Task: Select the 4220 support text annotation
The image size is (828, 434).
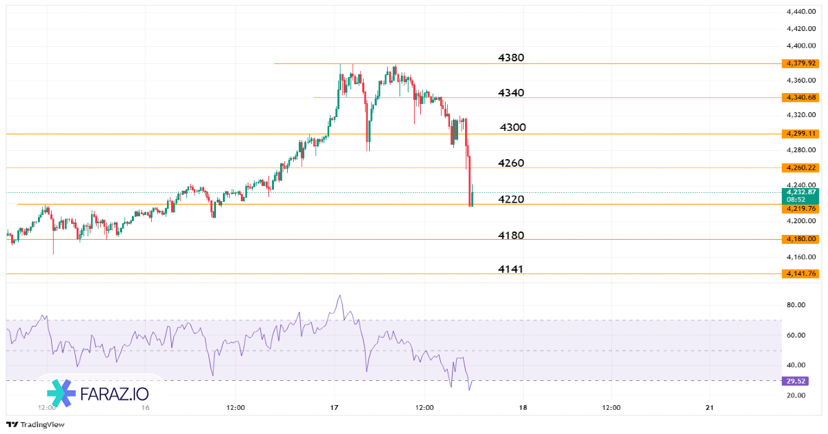Action: point(511,200)
